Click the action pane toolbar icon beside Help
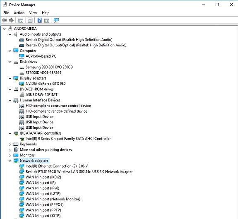Image resolution: width=238 pixels, height=219 pixels. coord(47,20)
